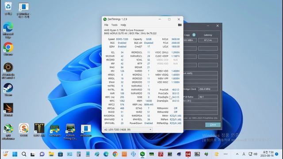The height and width of the screenshot is (159, 283).
Task: Open the network icon in the system tray
Action: 250,154
